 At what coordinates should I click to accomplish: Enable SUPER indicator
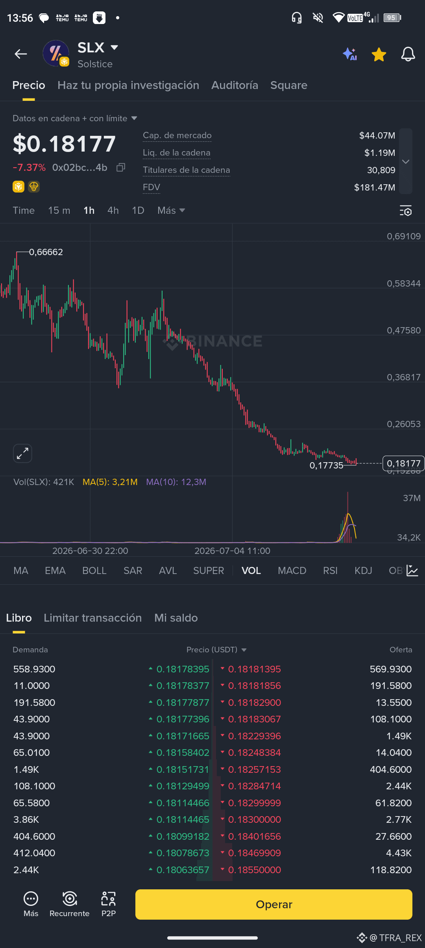[x=209, y=570]
